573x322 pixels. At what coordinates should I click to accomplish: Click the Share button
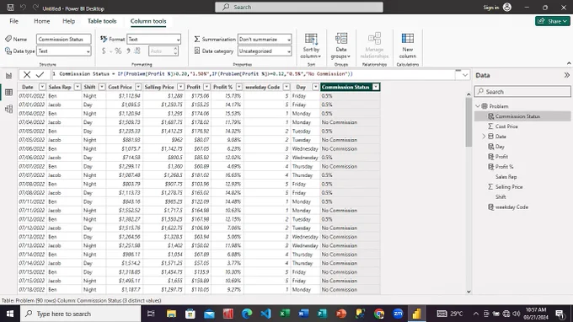pos(553,21)
